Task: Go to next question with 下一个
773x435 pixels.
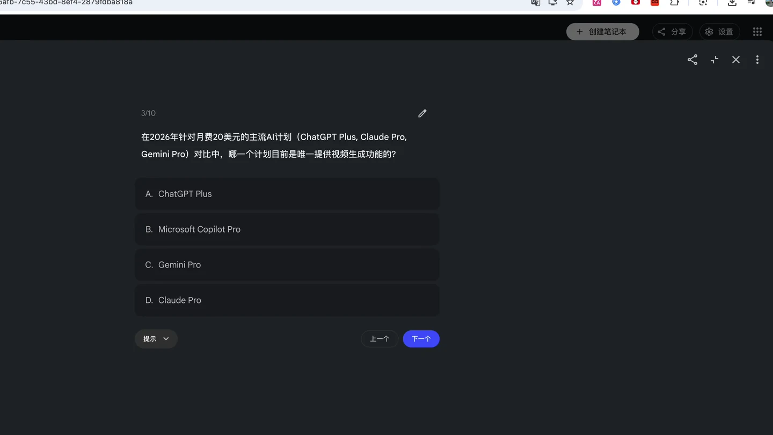Action: point(421,339)
